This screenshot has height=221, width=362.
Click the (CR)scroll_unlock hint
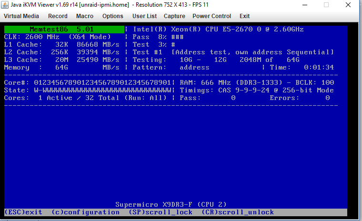pos(238,212)
